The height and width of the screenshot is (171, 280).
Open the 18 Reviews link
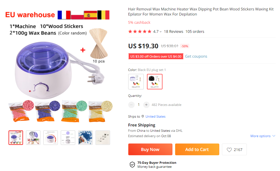[173, 31]
